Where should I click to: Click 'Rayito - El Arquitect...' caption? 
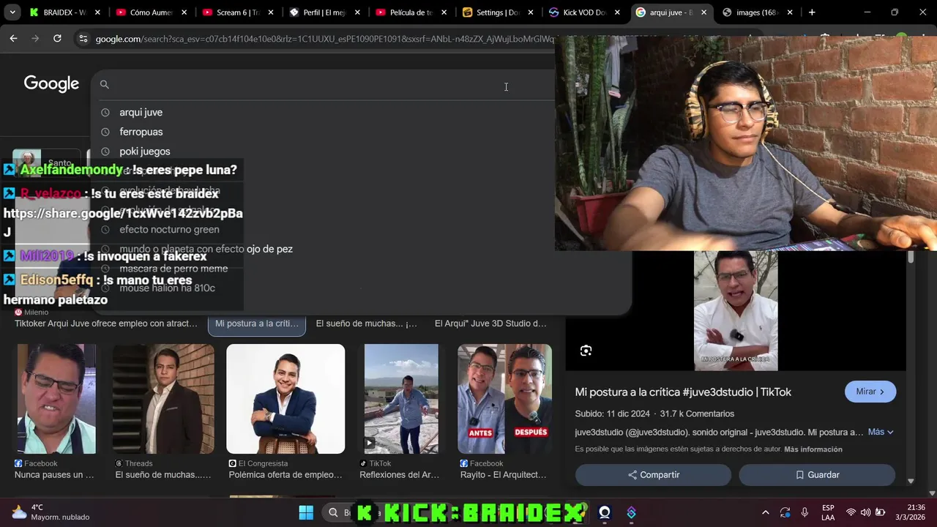click(x=503, y=475)
